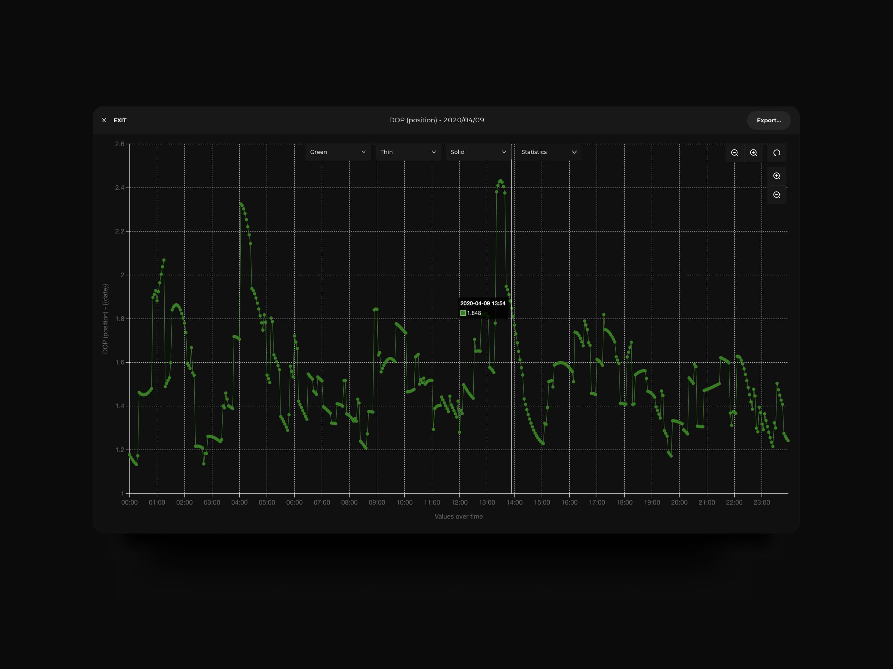Click the bottom-most minus magnifier icon
The height and width of the screenshot is (669, 893).
pos(776,195)
